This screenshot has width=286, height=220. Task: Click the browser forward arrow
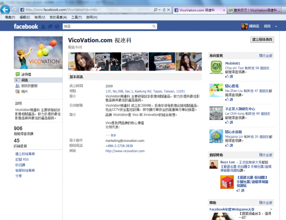click(x=15, y=10)
